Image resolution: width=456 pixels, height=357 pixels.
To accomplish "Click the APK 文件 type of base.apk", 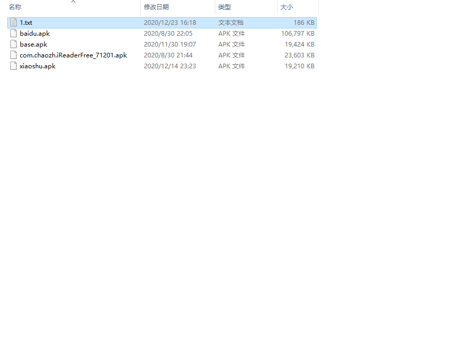I will [232, 44].
